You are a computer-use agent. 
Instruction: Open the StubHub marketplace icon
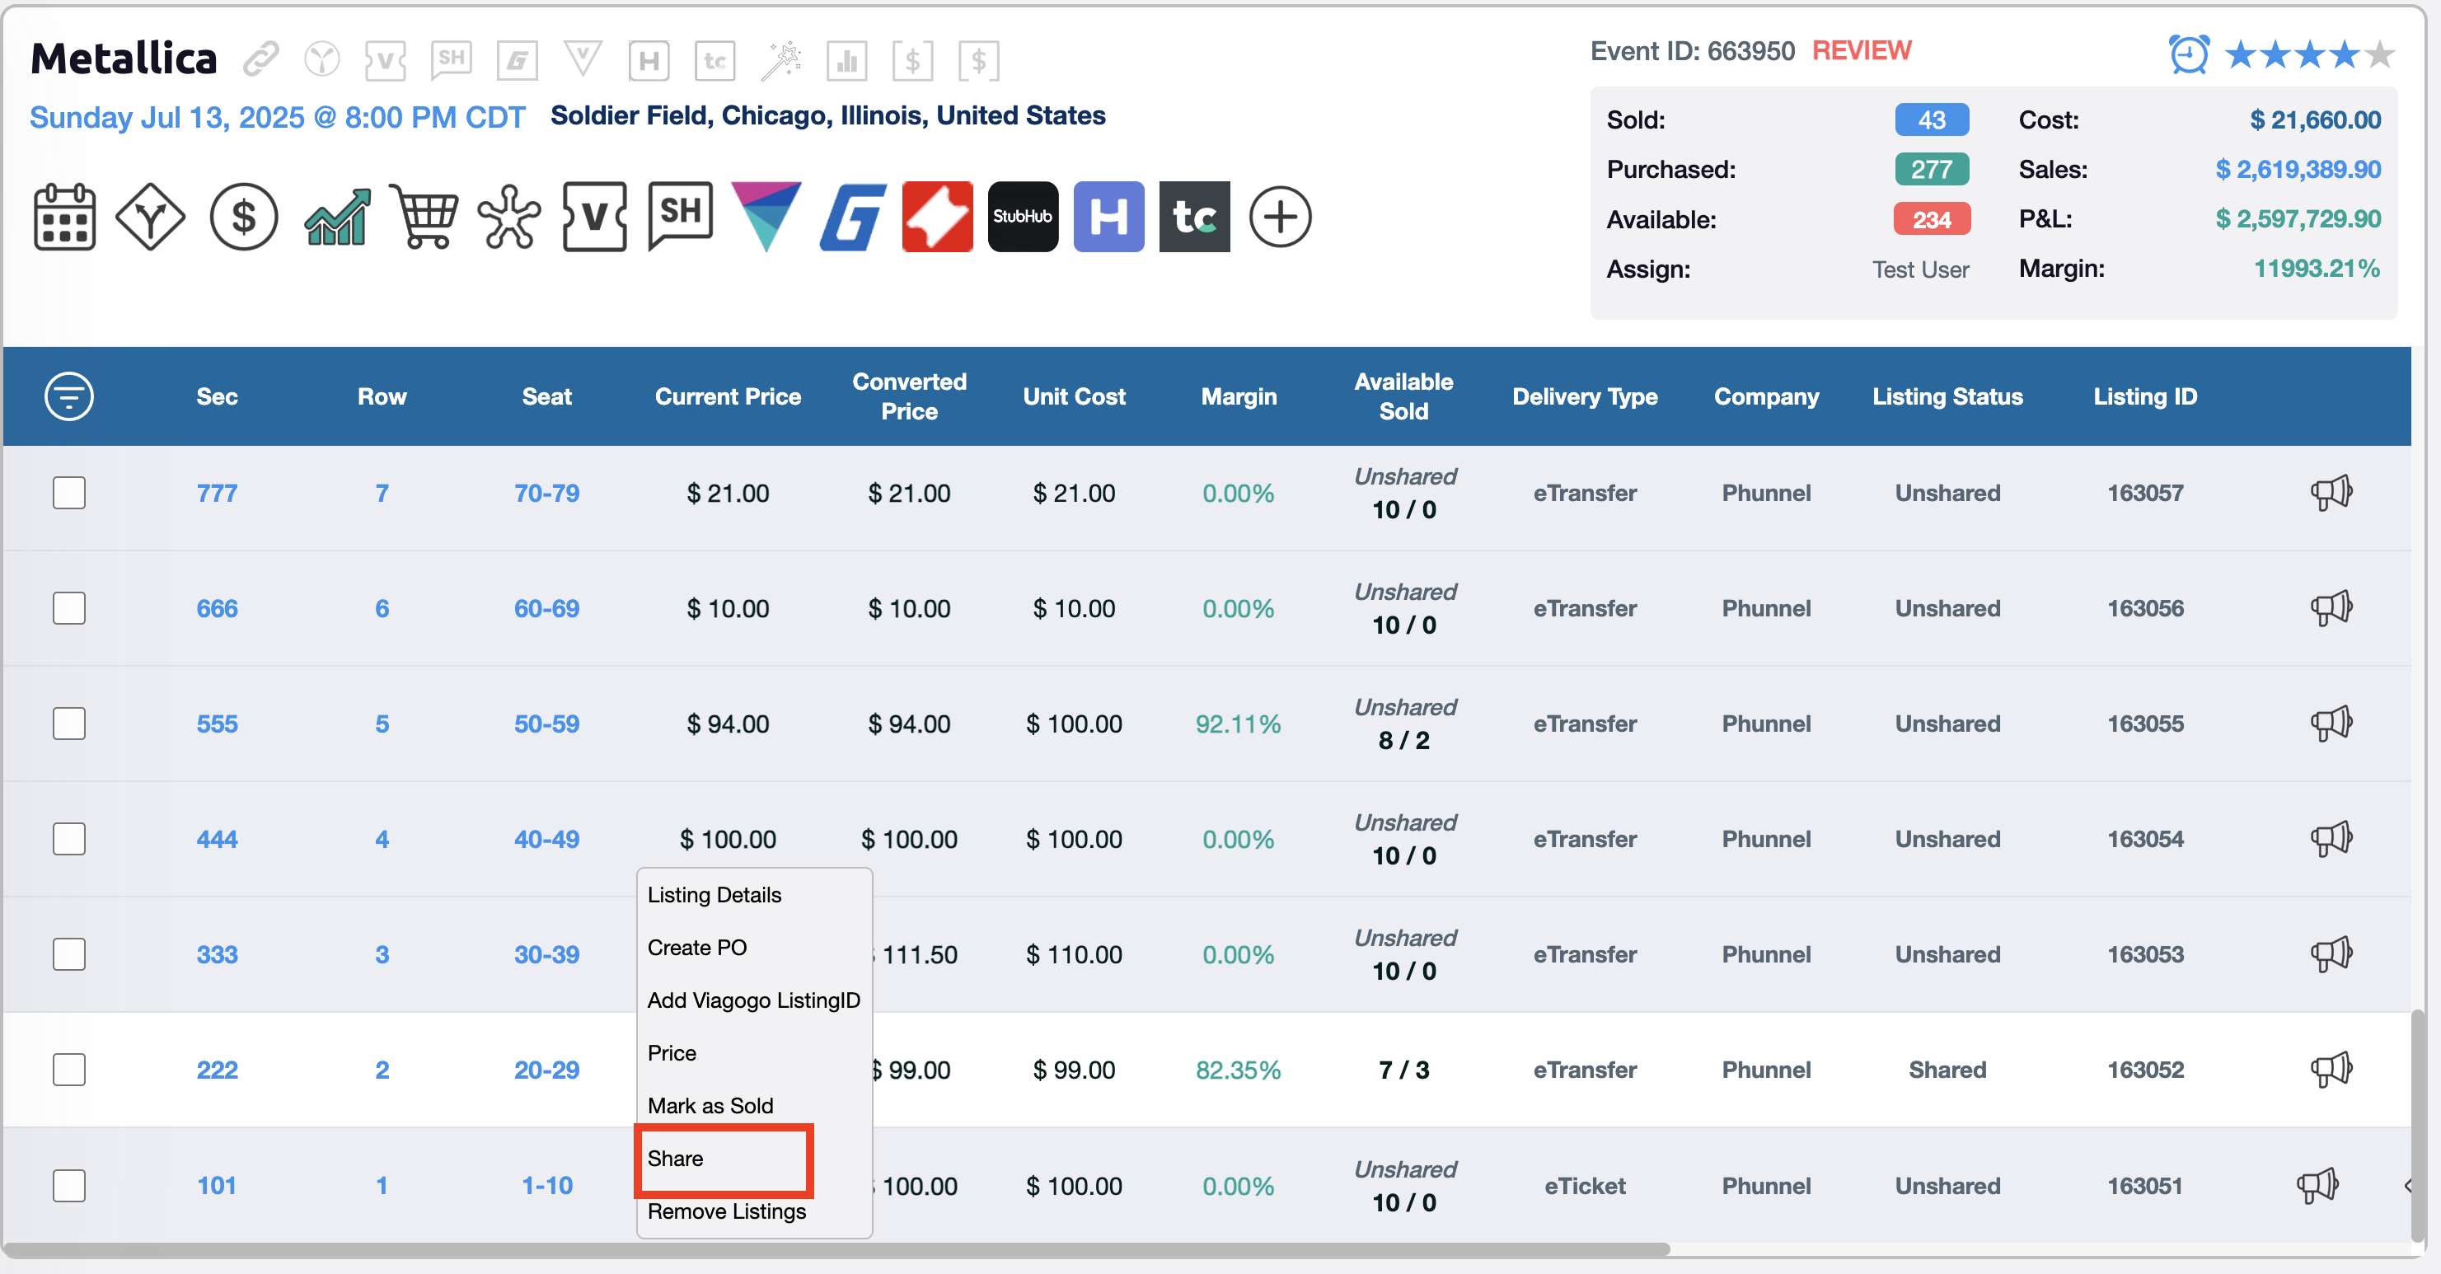coord(1023,217)
